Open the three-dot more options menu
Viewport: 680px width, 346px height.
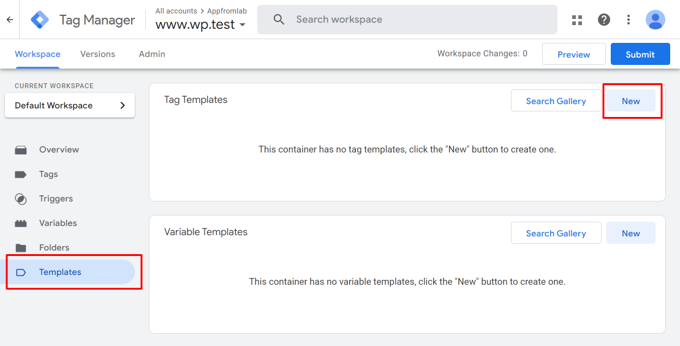point(629,20)
